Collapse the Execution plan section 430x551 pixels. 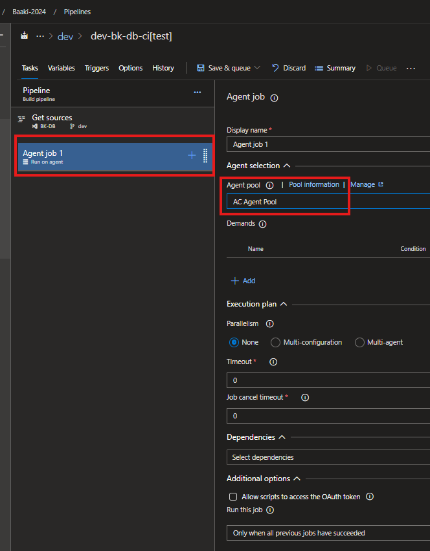(x=284, y=304)
